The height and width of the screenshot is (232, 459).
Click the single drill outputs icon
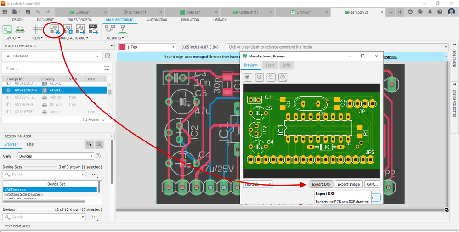point(122,29)
